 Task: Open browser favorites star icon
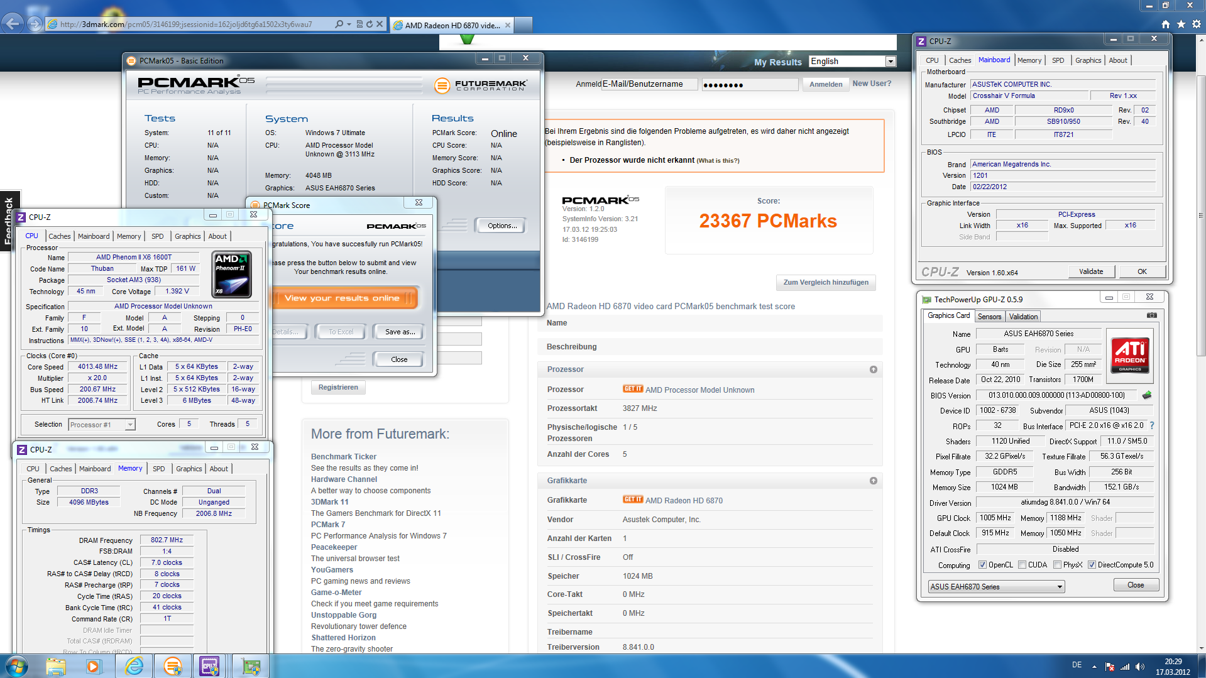[1181, 24]
